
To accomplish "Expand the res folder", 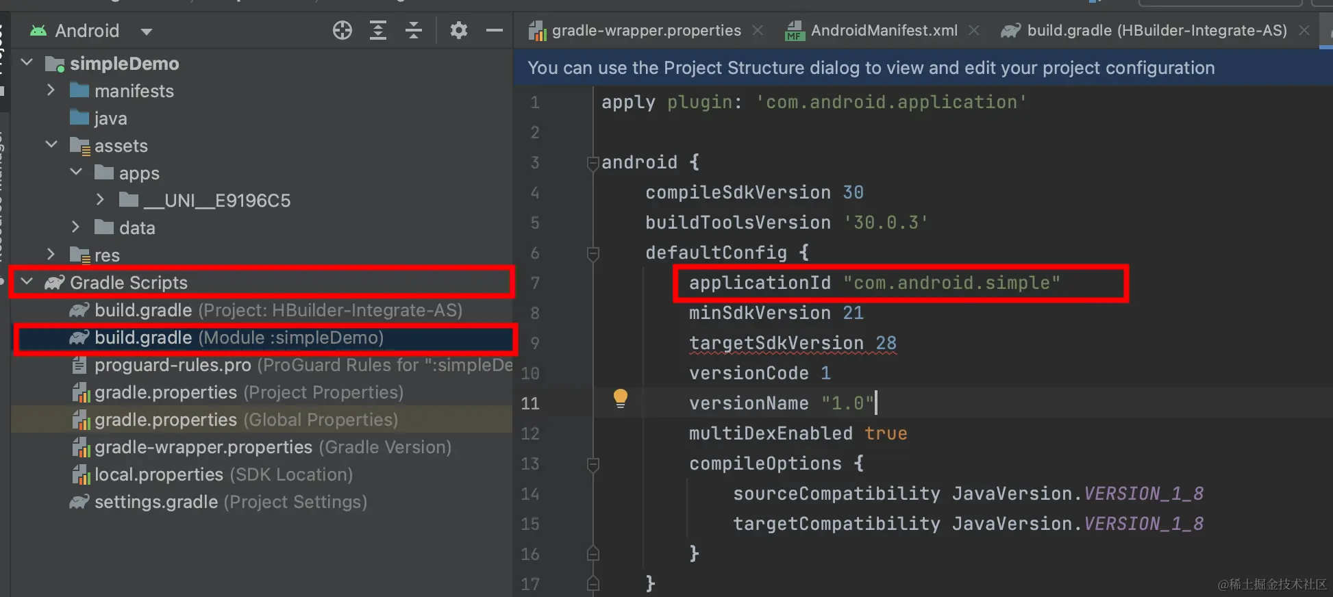I will coord(51,255).
